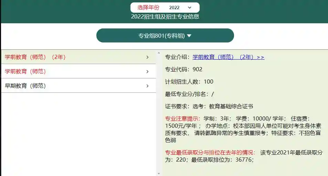Select 学前教育（师范）（2年） in major list
The image size is (328, 176).
35,57
